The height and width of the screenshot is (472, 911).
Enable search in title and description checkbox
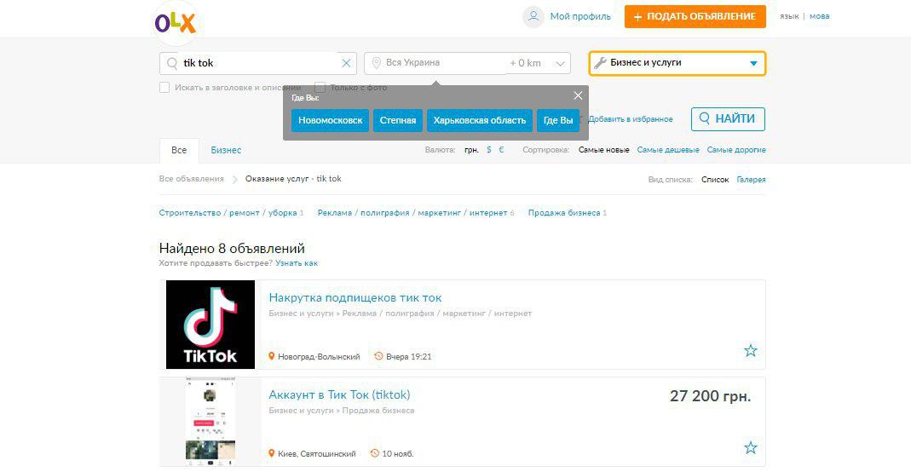point(164,87)
